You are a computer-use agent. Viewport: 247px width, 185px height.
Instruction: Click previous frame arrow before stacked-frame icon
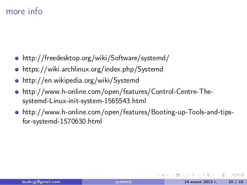click(x=173, y=175)
